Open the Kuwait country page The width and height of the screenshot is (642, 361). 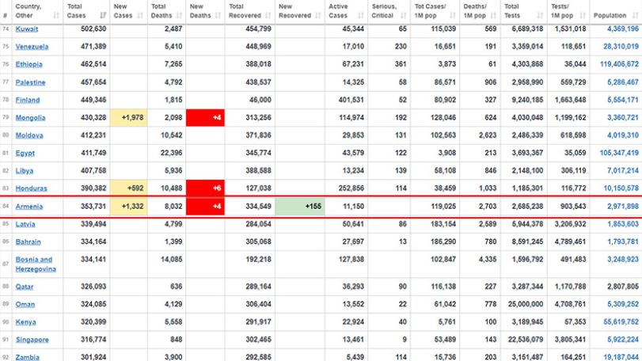27,29
